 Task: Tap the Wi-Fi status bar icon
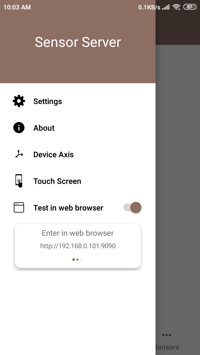pyautogui.click(x=176, y=7)
